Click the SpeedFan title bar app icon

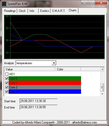[x=4, y=4]
